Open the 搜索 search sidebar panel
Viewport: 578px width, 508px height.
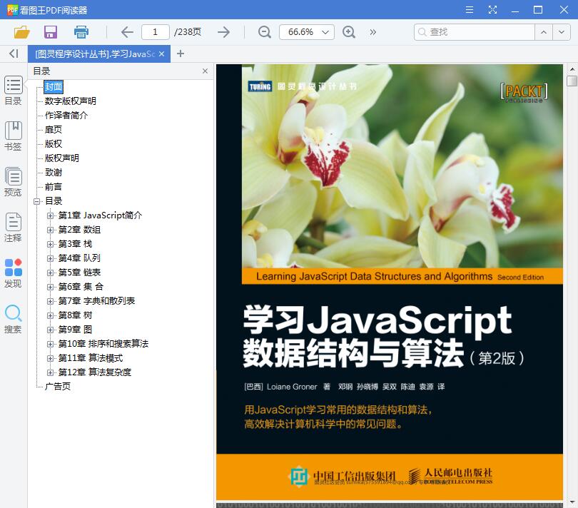(x=14, y=319)
